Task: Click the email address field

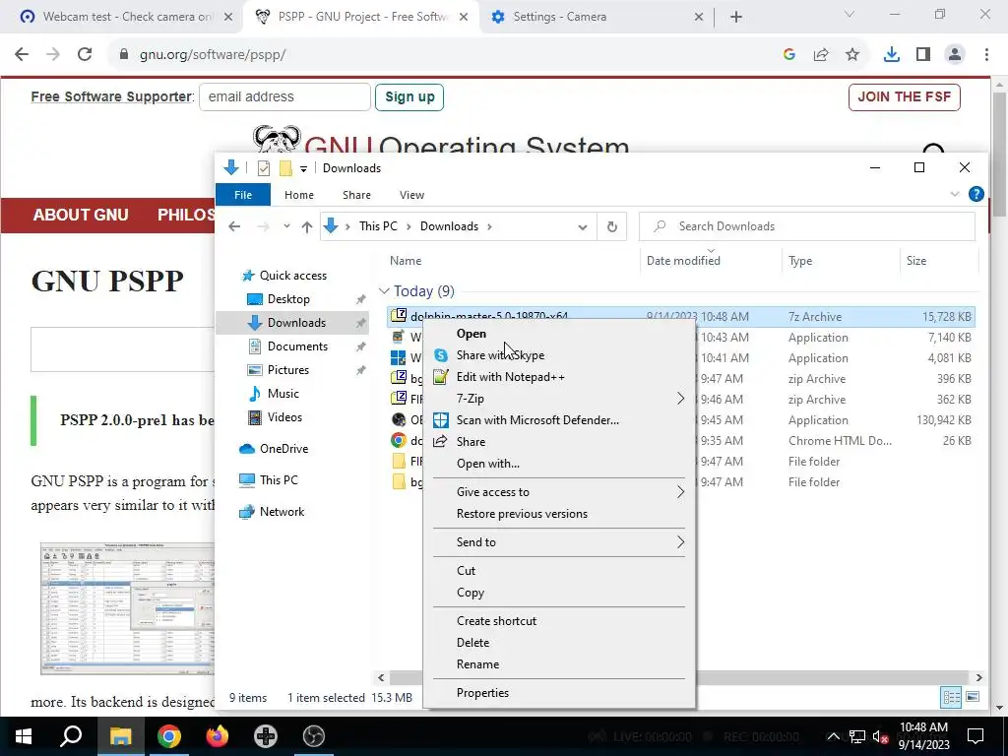Action: pyautogui.click(x=284, y=97)
